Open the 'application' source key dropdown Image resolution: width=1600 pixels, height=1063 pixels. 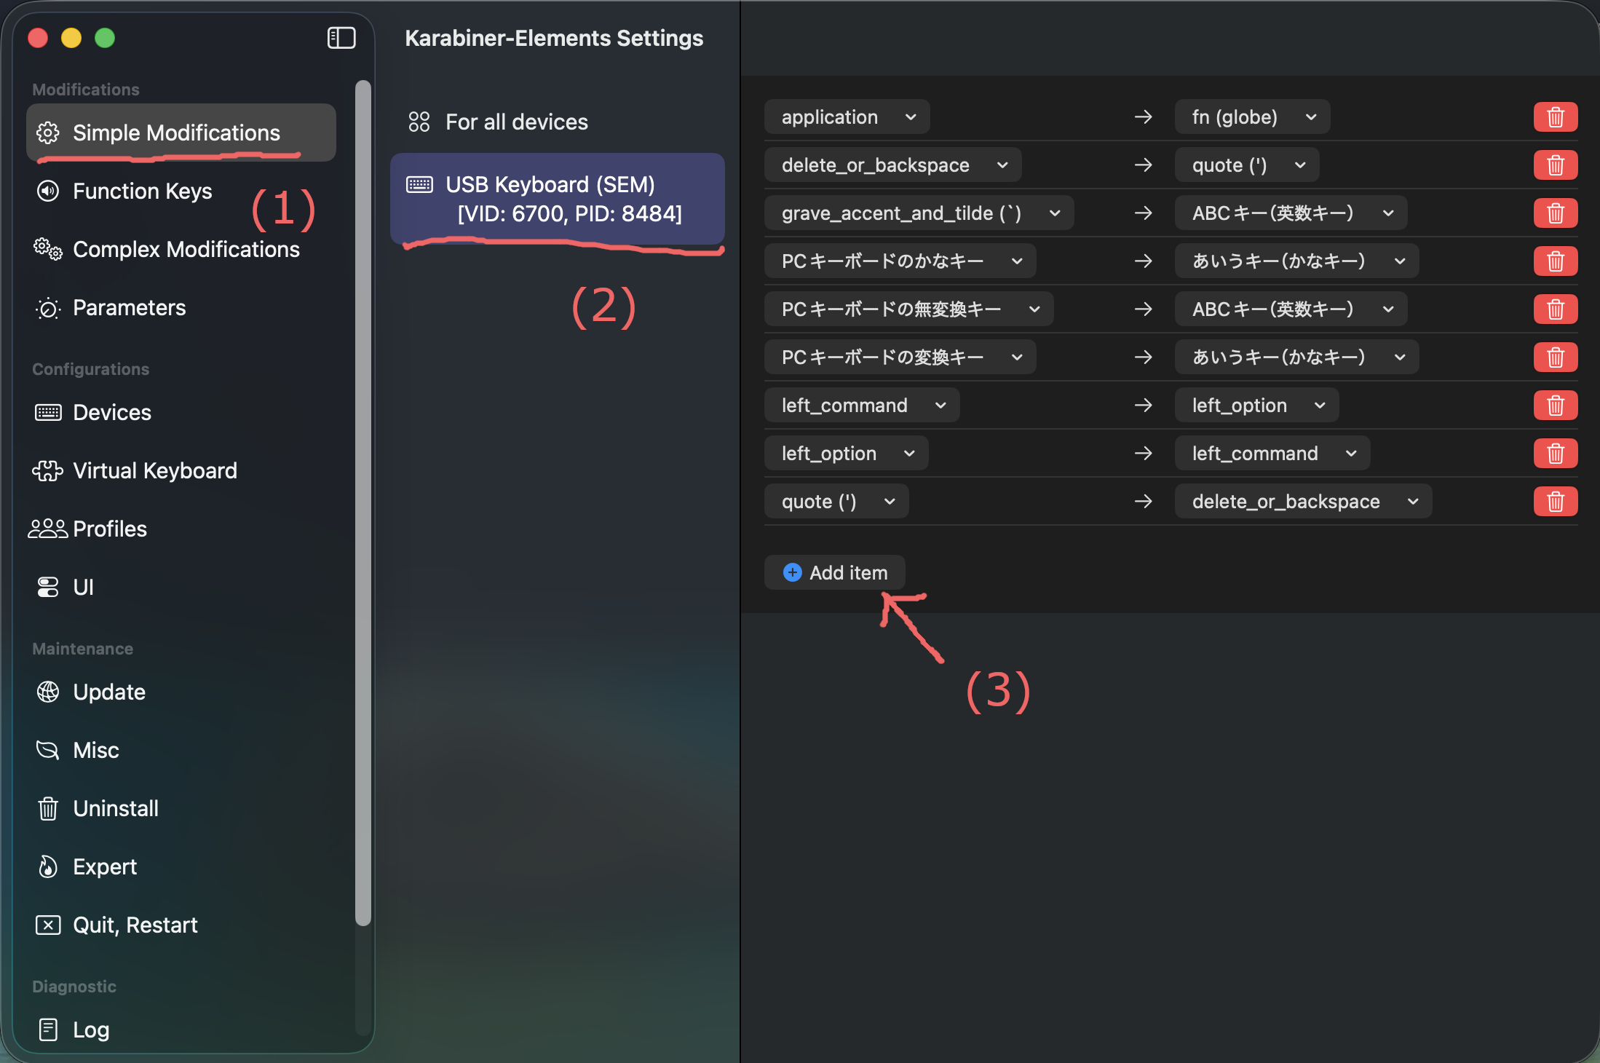847,117
